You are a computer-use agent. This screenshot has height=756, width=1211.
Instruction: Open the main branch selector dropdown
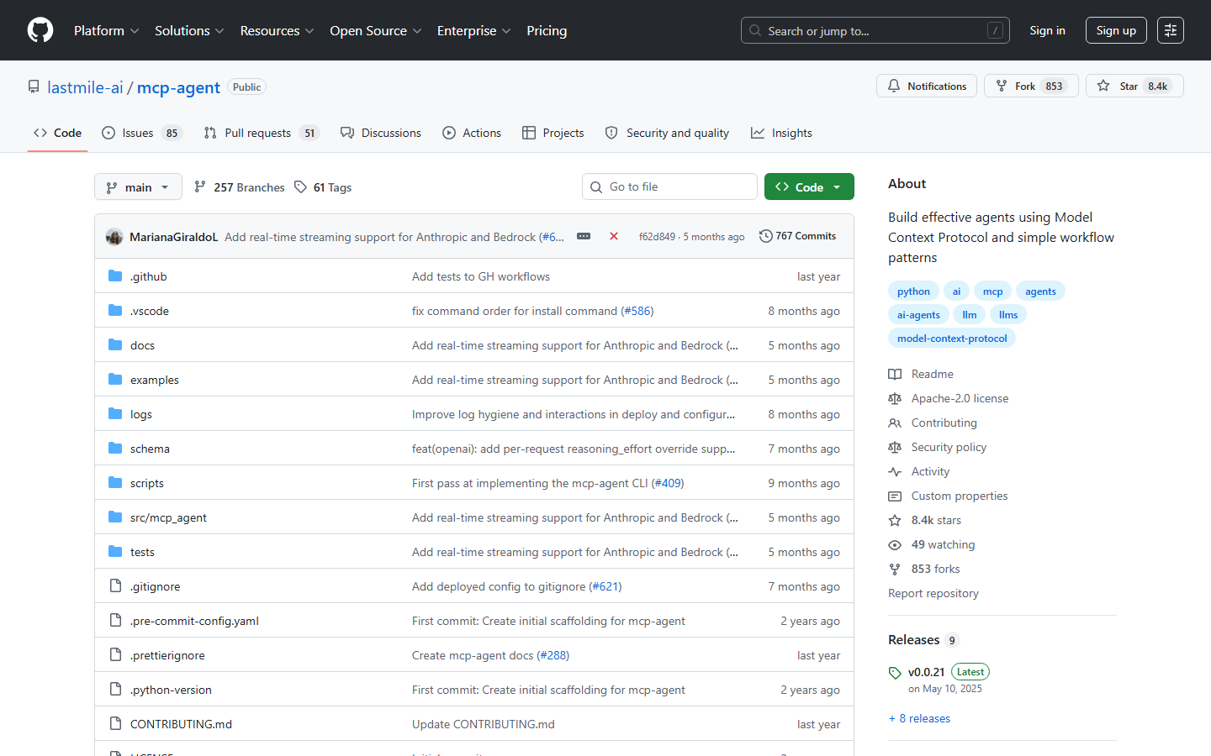click(138, 186)
